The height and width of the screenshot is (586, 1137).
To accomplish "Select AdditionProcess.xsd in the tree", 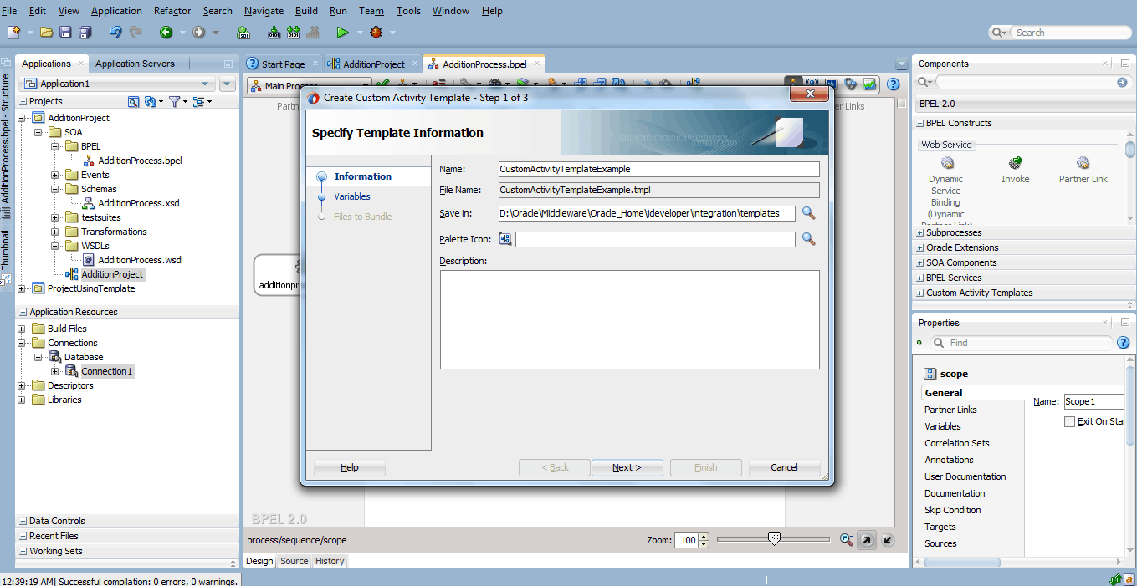I will click(139, 203).
